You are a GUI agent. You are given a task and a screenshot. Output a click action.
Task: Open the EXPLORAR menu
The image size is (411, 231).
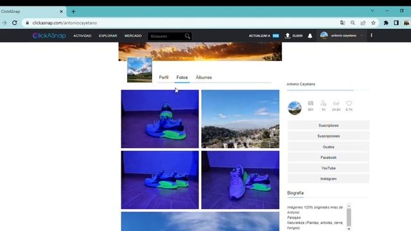point(108,36)
